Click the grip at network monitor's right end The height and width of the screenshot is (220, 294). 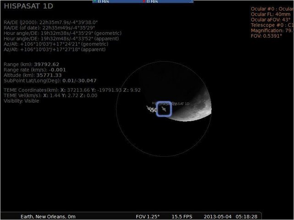[191, 1]
